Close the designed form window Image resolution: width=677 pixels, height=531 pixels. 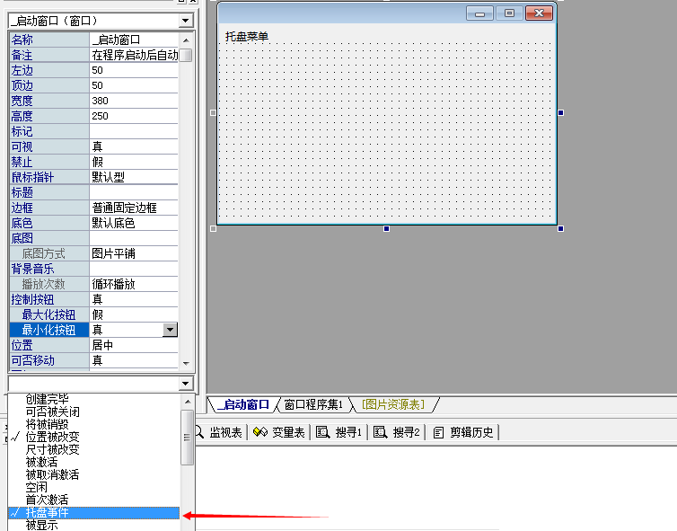coord(539,13)
